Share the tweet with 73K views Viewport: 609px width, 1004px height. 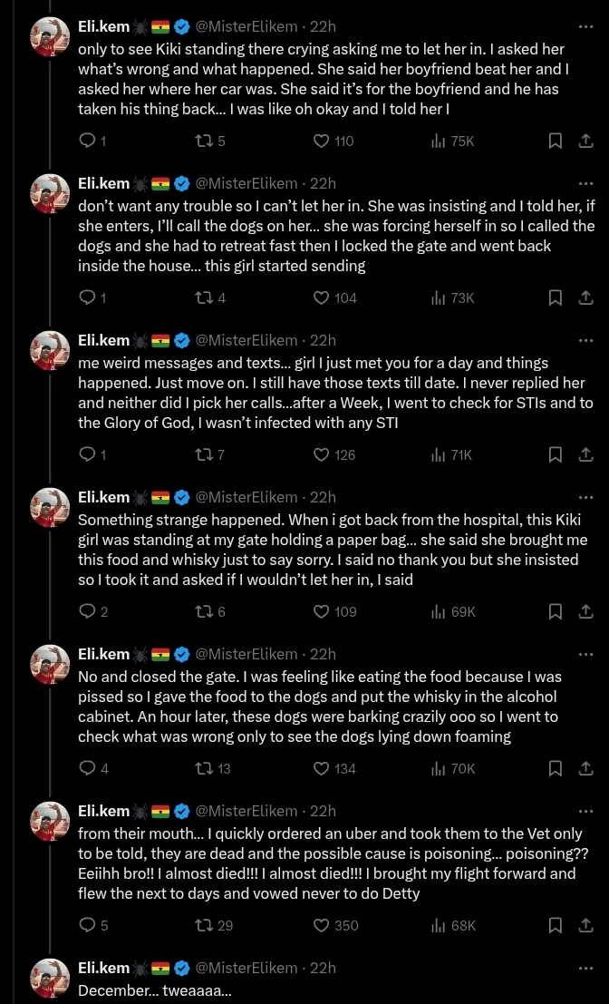coord(585,297)
